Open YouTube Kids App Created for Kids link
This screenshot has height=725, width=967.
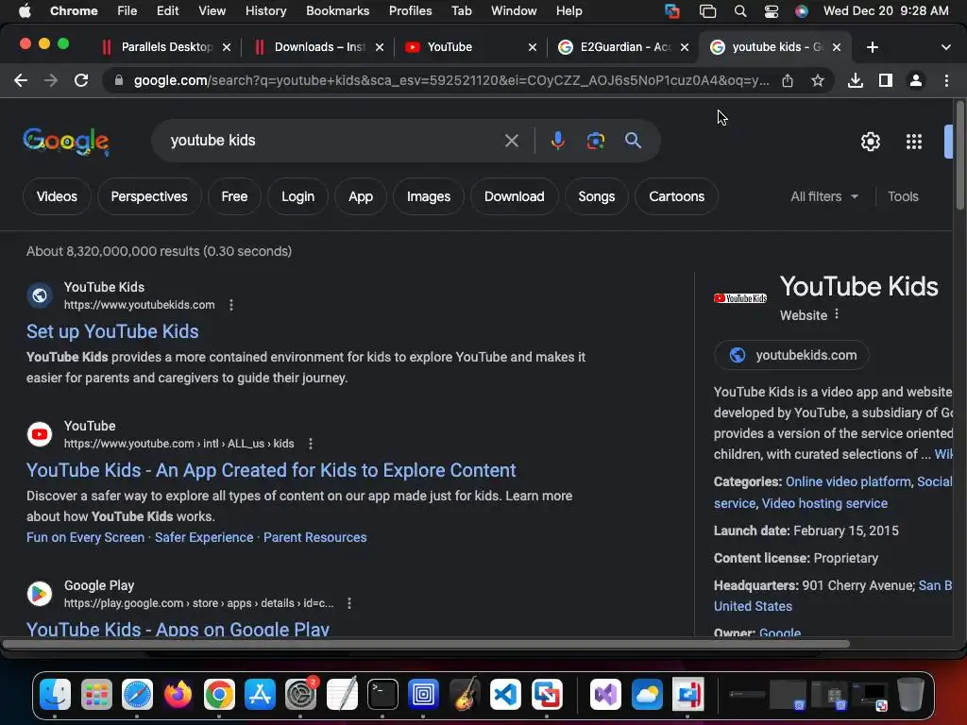coord(271,470)
